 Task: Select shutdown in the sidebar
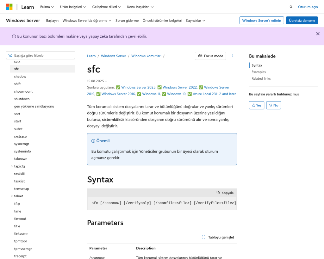pos(22,99)
